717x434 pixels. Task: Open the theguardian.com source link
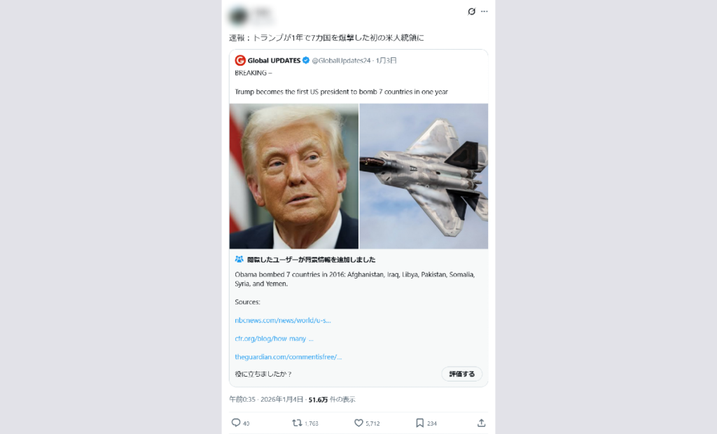288,357
